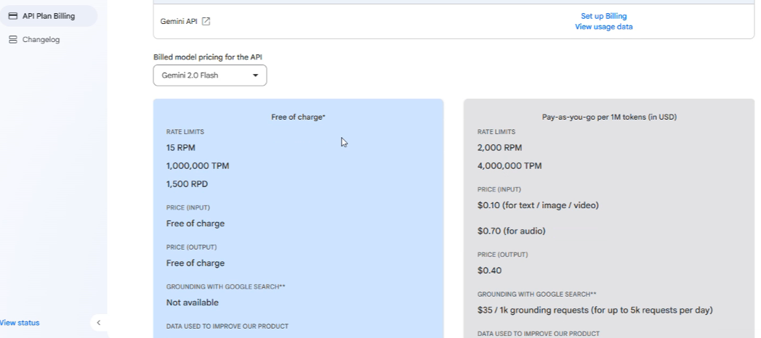Click the API Plan Billing card icon

(x=13, y=16)
